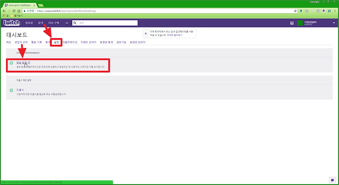This screenshot has width=339, height=185.
Task: Bookmark this page with the star icon
Action: click(295, 11)
